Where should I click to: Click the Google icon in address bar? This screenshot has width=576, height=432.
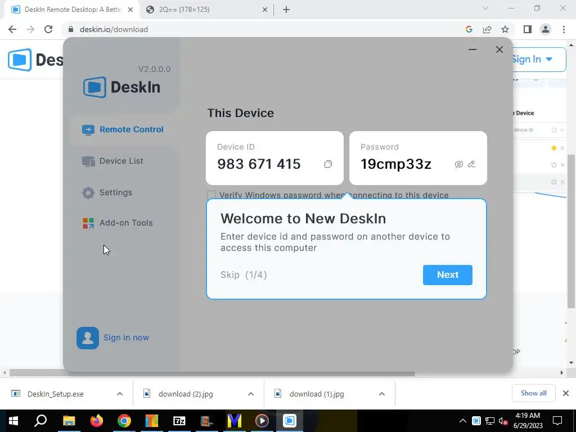tap(469, 29)
